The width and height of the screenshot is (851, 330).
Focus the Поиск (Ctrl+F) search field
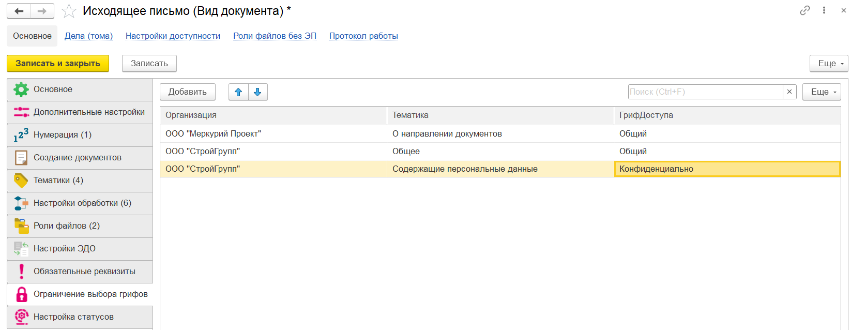click(705, 92)
